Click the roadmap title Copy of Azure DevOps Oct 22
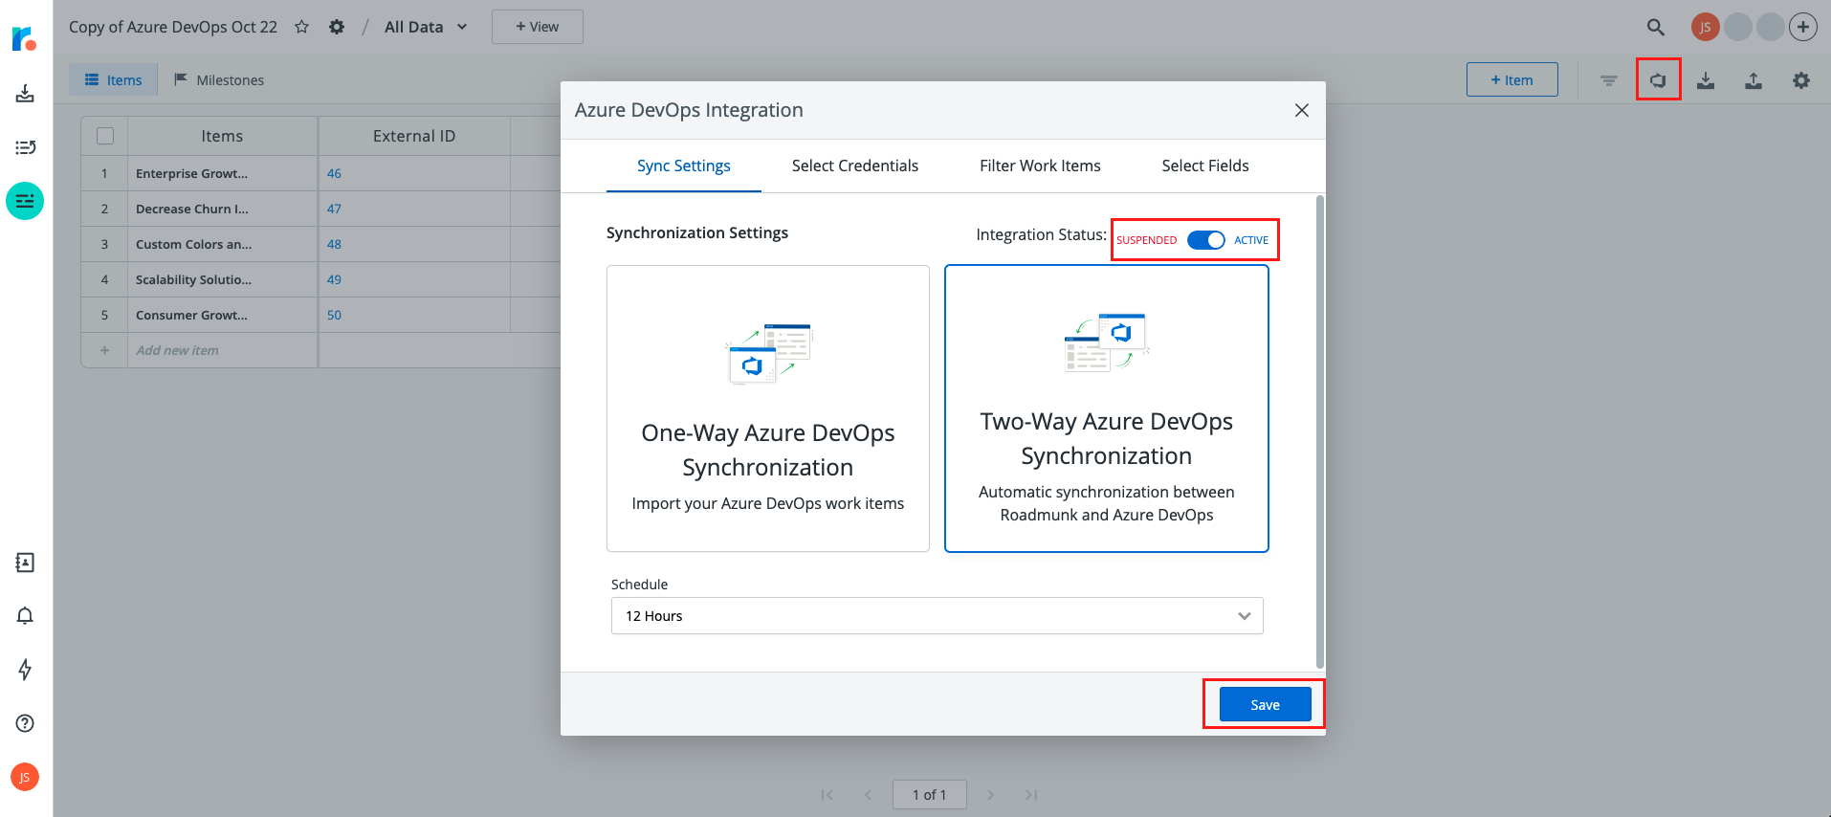Screen dimensions: 1831x817 tap(173, 27)
